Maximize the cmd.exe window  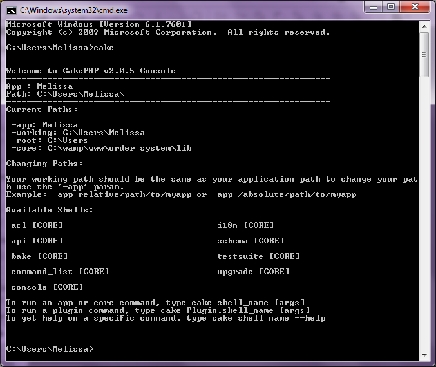[x=391, y=7]
